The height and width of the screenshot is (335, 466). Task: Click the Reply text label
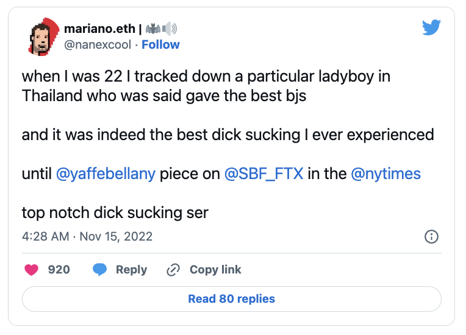point(131,270)
